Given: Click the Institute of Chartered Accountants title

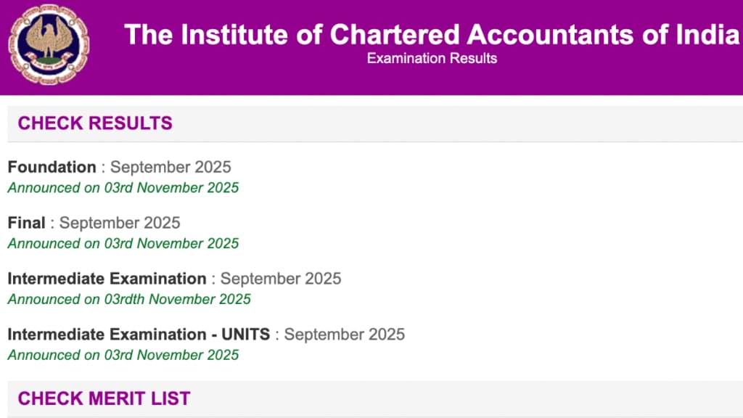Looking at the screenshot, I should [431, 33].
